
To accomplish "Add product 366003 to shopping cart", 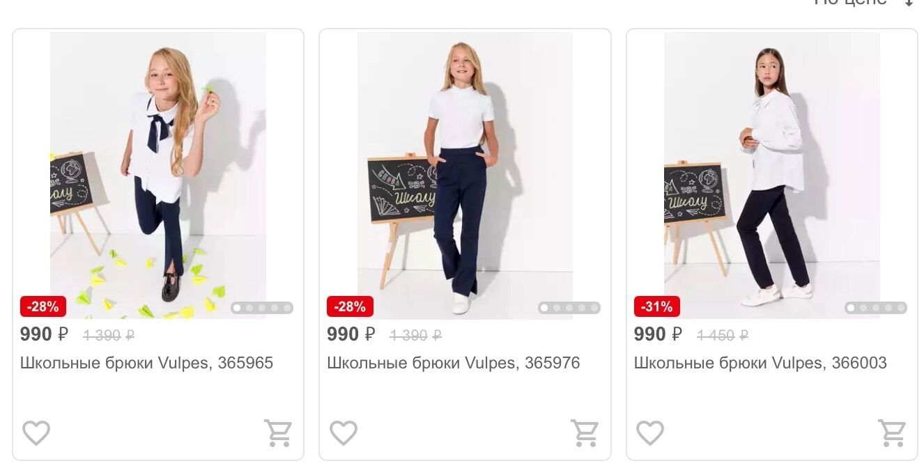I will [892, 433].
